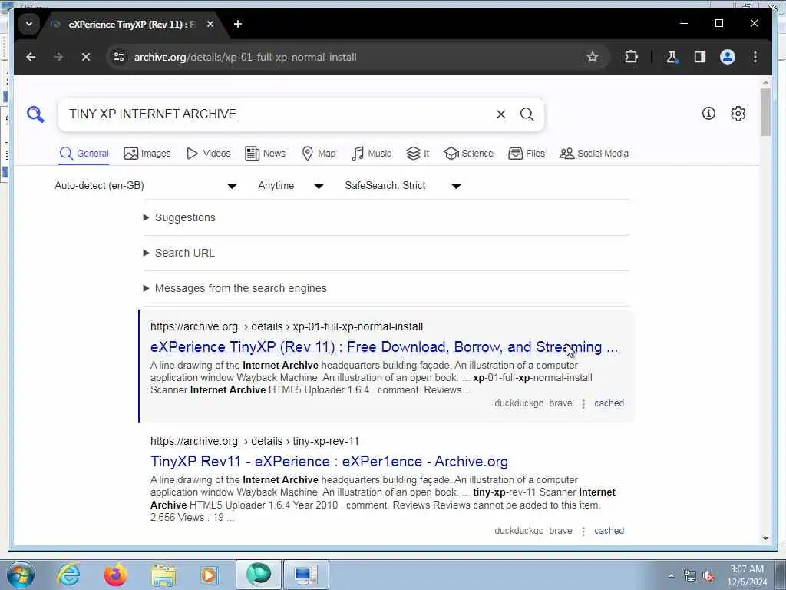Click the forward navigation arrow
Viewport: 786px width, 590px height.
pos(58,57)
